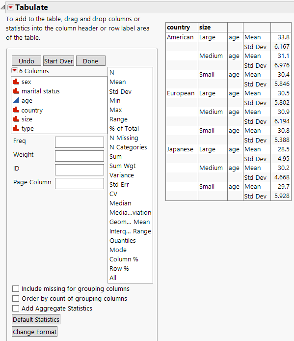Enable Include missing for grouping columns

[16, 288]
